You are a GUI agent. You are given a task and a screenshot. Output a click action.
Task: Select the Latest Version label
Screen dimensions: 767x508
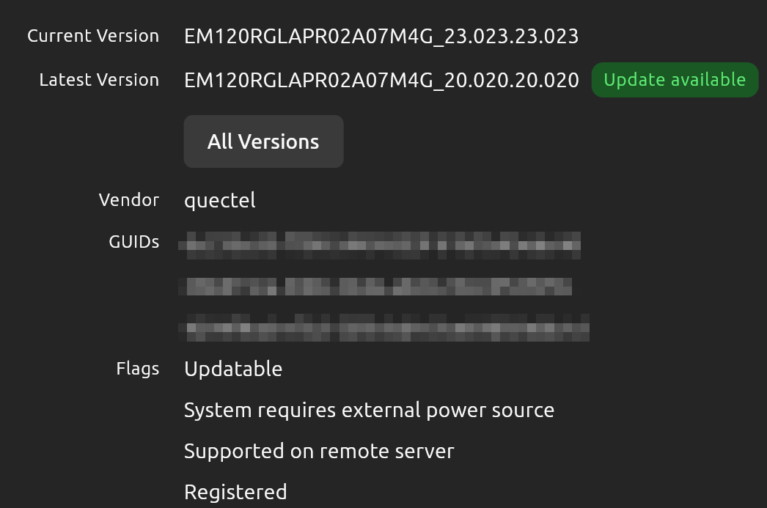point(99,80)
